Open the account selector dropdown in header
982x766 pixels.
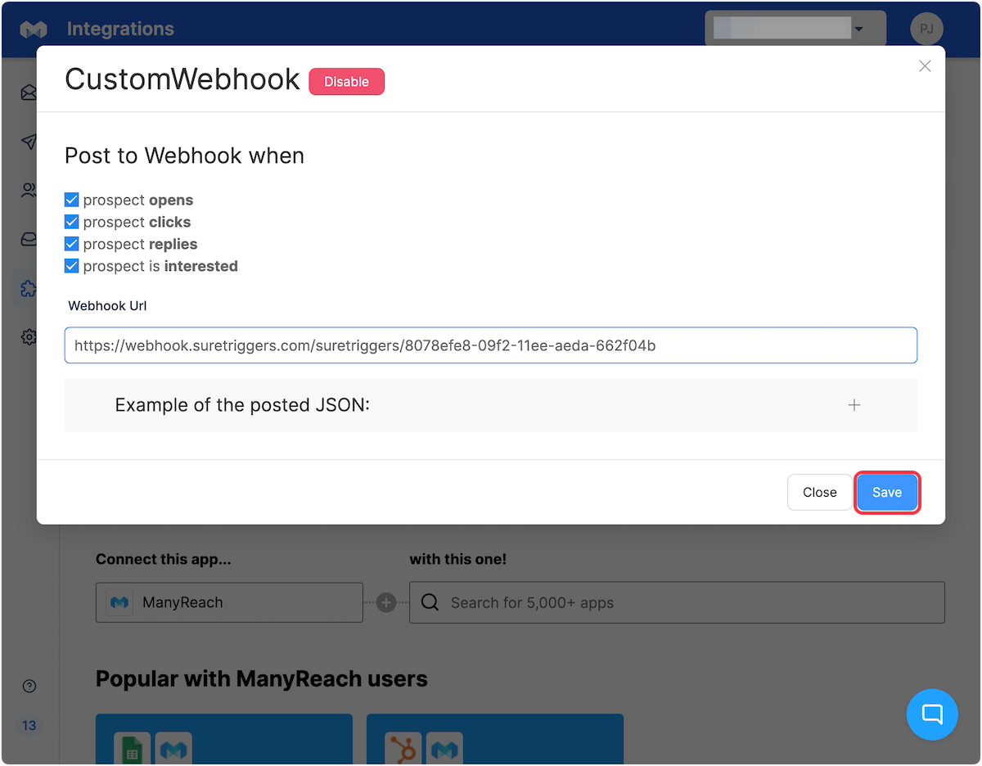[x=795, y=29]
